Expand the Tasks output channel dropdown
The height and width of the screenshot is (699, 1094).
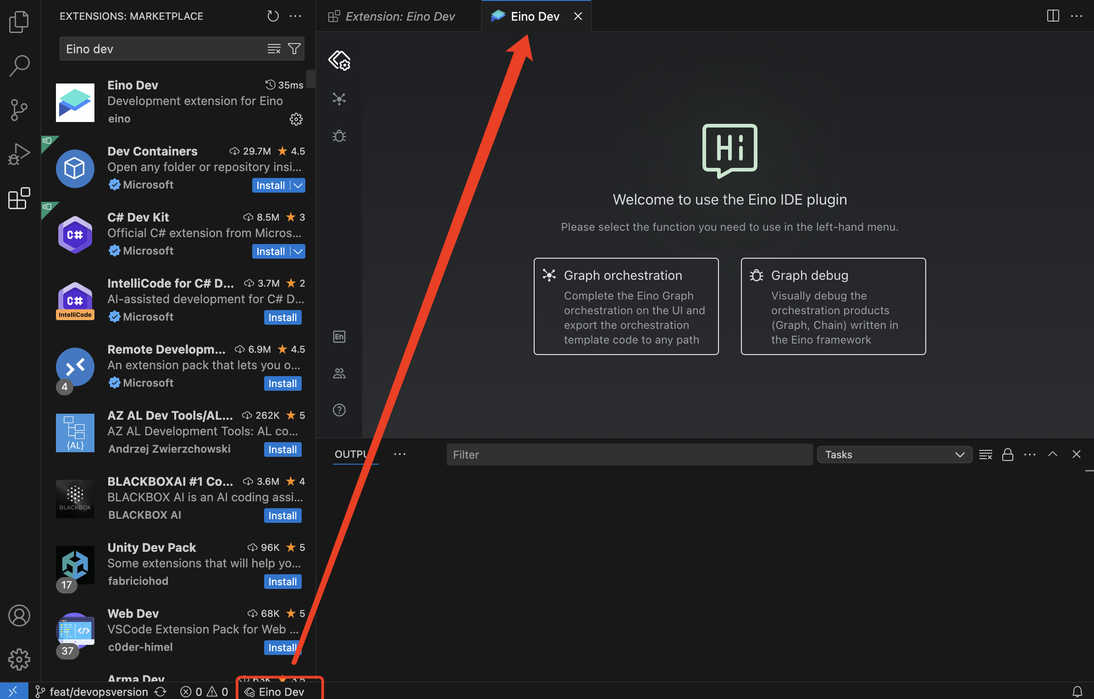coord(894,455)
